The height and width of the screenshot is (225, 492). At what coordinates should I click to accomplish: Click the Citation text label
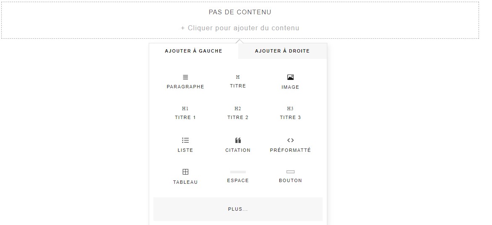[238, 150]
